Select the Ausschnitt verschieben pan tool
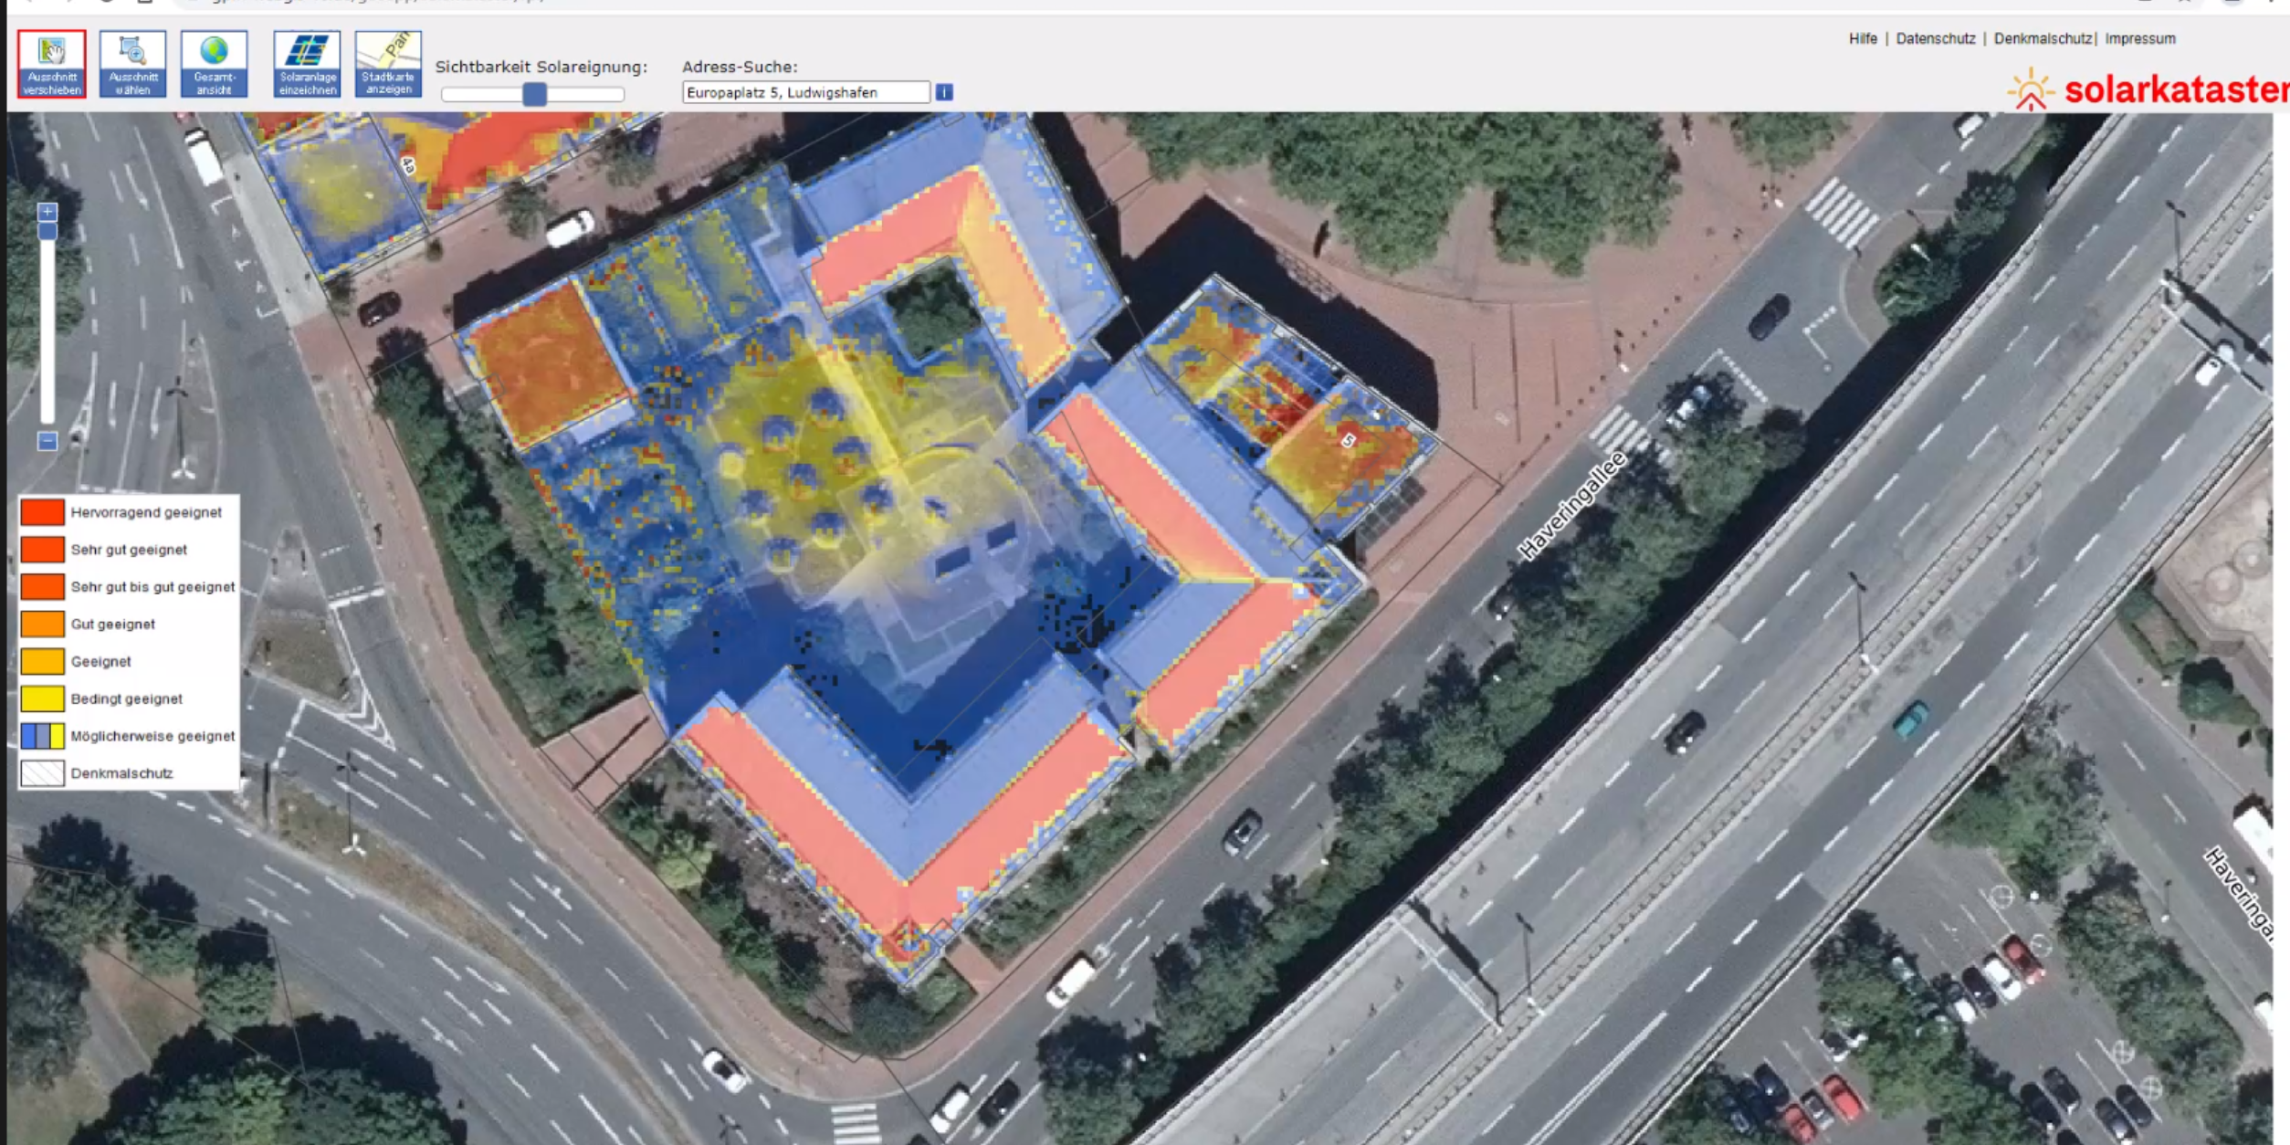Image resolution: width=2290 pixels, height=1145 pixels. [x=51, y=64]
